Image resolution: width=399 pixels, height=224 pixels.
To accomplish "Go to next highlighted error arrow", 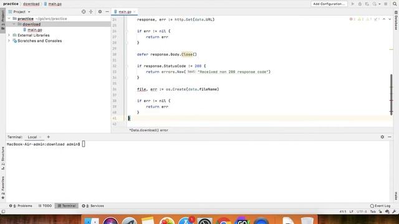I will click(x=390, y=19).
